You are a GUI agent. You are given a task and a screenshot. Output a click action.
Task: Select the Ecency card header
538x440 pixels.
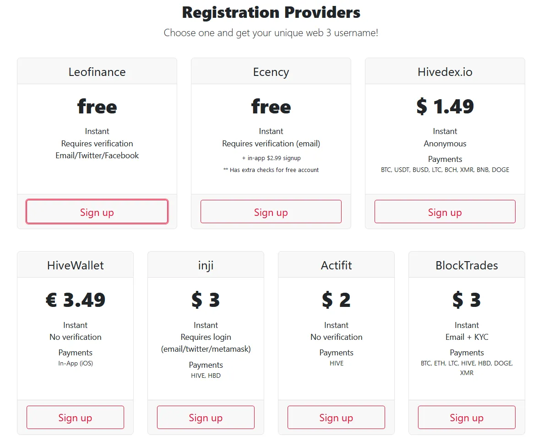271,71
